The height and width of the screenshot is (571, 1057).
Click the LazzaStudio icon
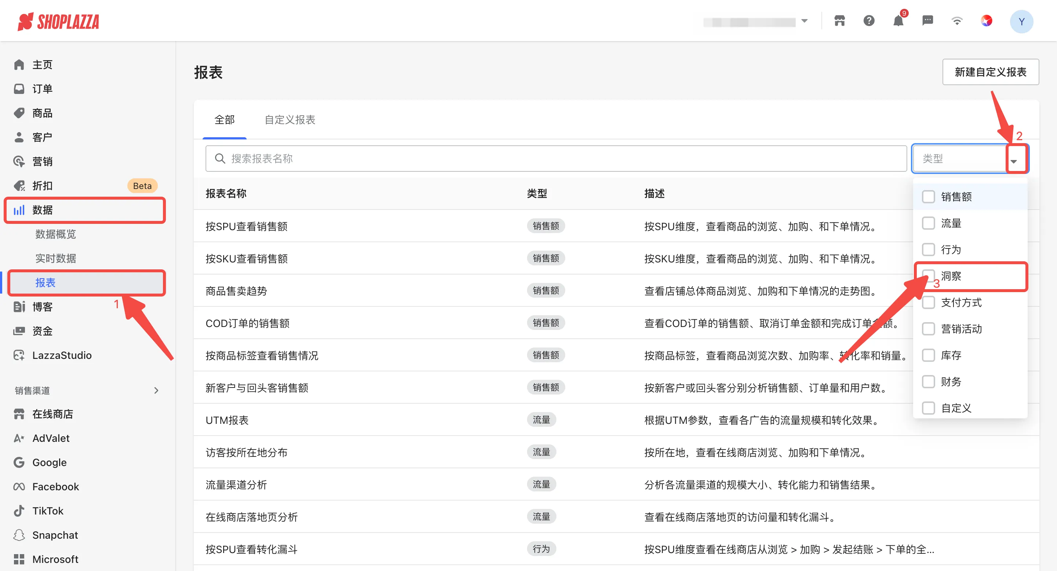[19, 355]
